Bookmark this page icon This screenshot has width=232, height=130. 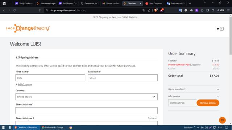pos(40,10)
